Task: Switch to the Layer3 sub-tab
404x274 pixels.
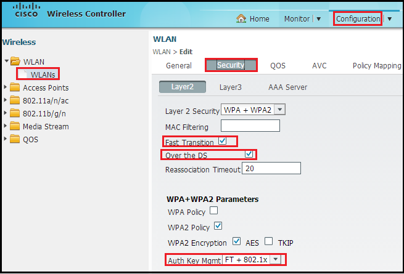Action: [x=231, y=87]
